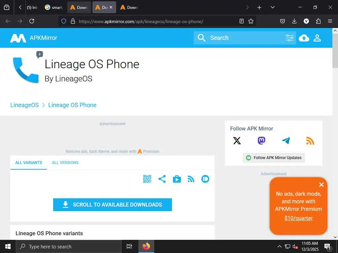This screenshot has width=338, height=253.
Task: Open the Firefox View icon
Action: coord(7,8)
